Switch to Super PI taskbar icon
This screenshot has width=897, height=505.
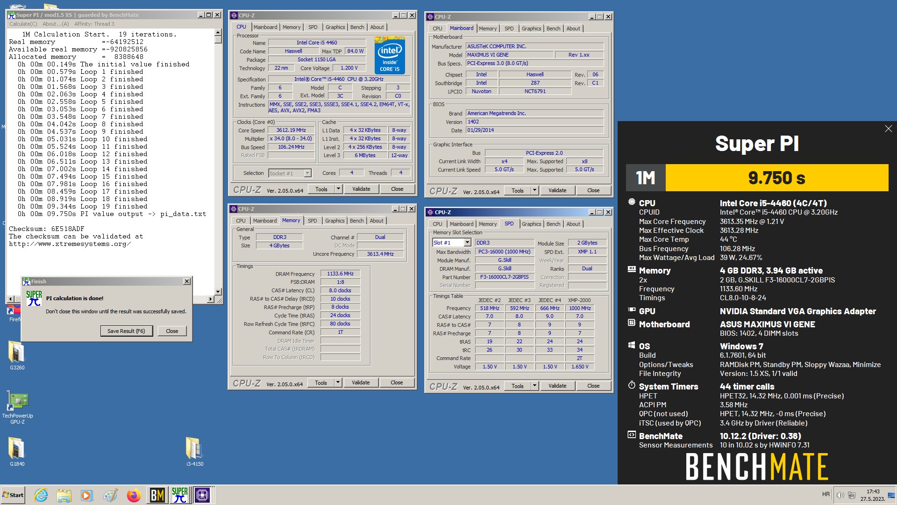click(180, 495)
